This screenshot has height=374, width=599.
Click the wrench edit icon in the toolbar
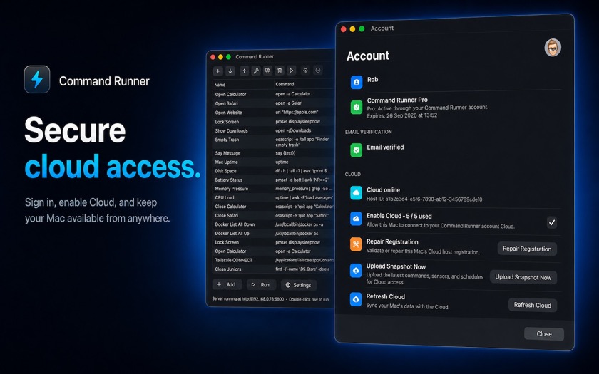pos(256,71)
